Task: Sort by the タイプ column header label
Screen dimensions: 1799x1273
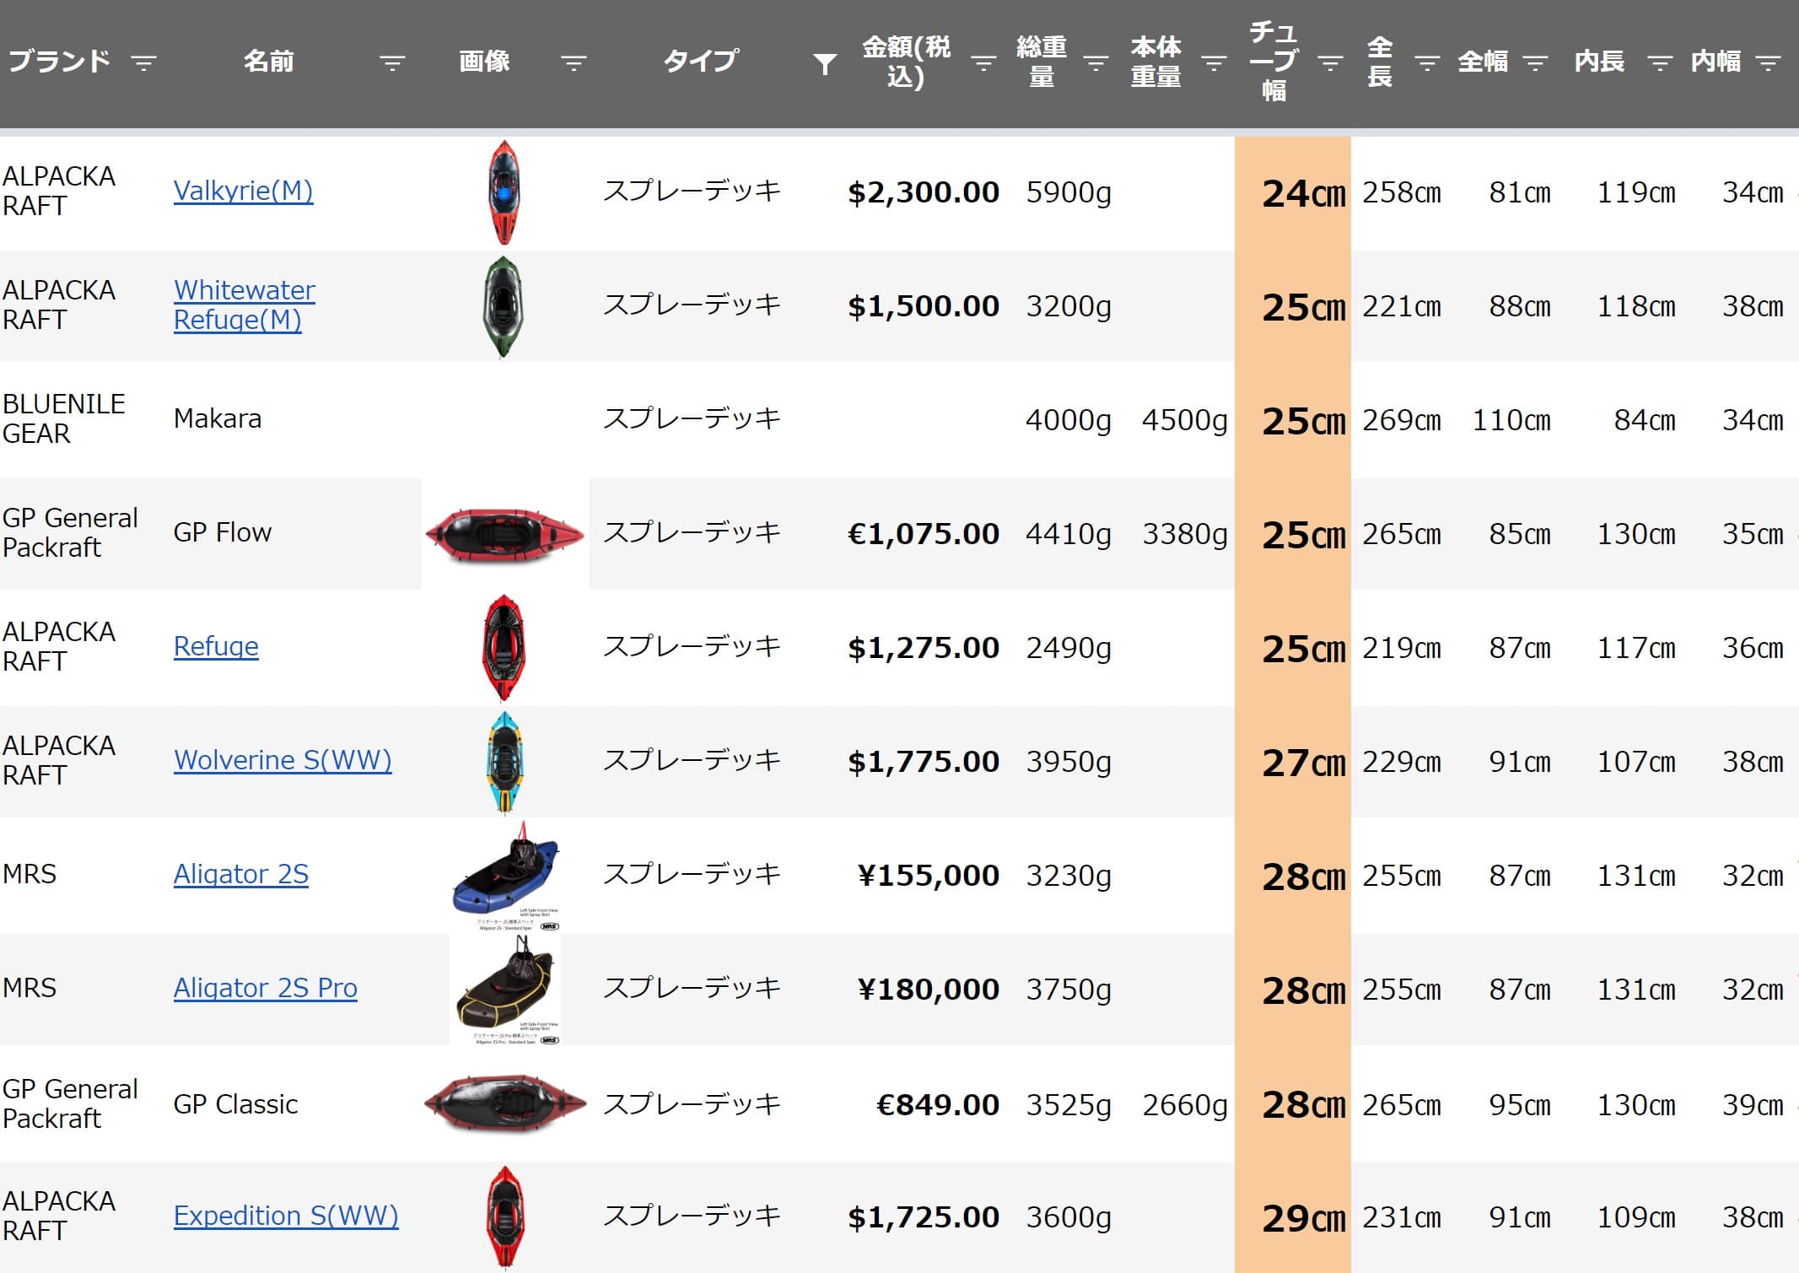Action: [x=700, y=62]
